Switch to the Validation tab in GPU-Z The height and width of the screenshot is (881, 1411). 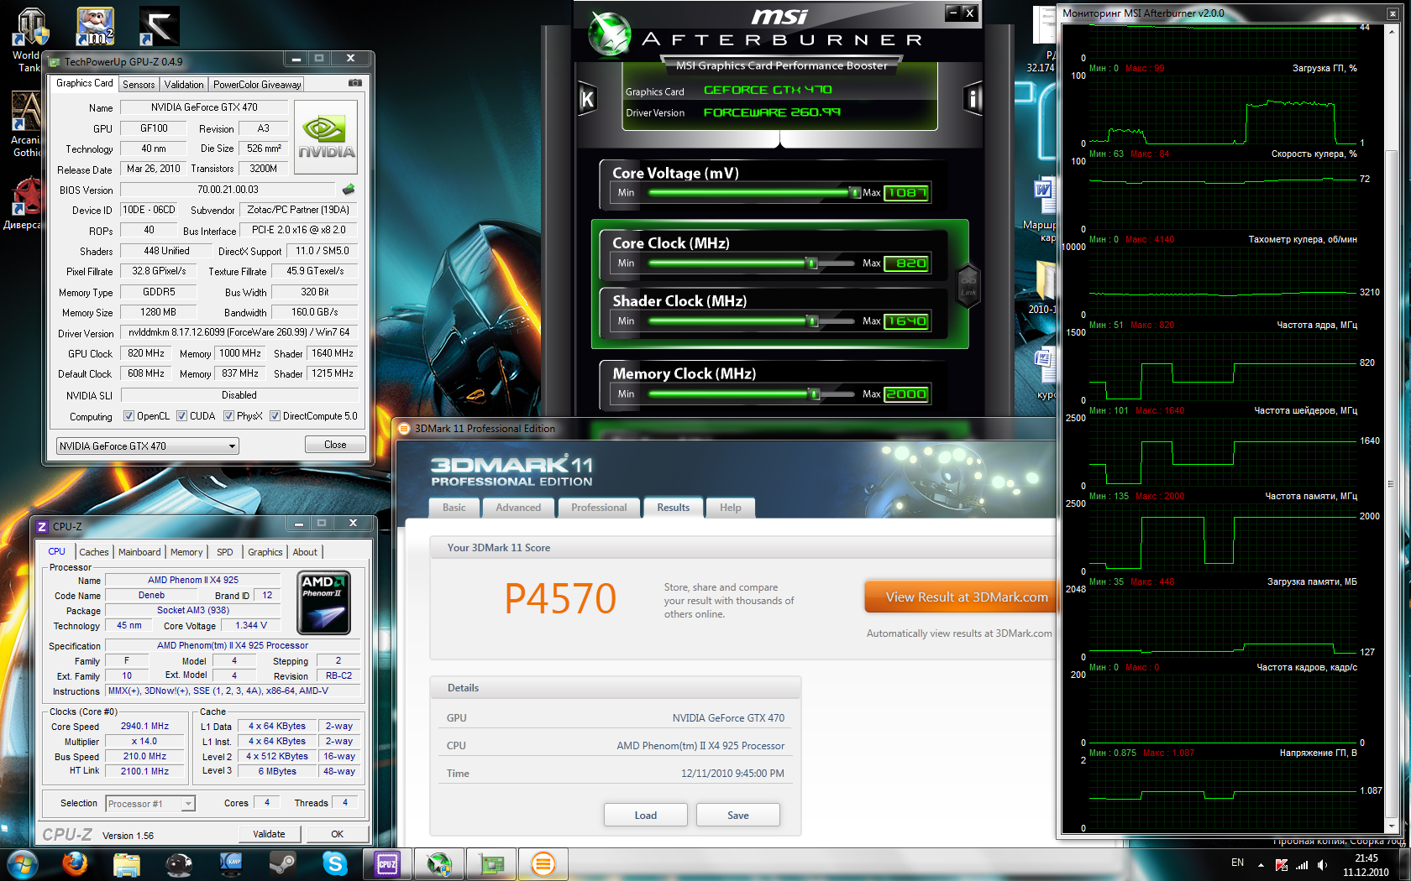pos(184,85)
